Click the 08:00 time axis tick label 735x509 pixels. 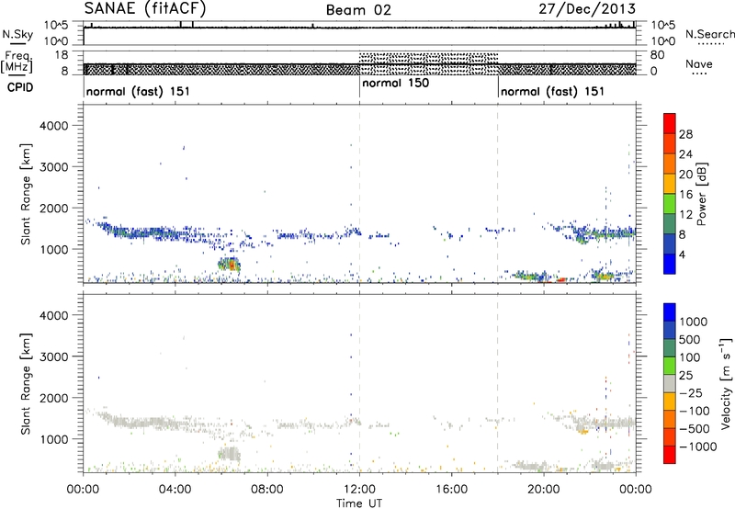[x=267, y=490]
